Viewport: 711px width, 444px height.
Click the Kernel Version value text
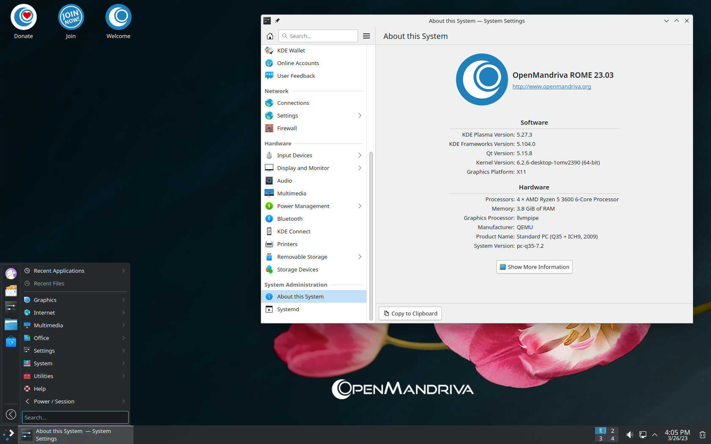click(558, 162)
